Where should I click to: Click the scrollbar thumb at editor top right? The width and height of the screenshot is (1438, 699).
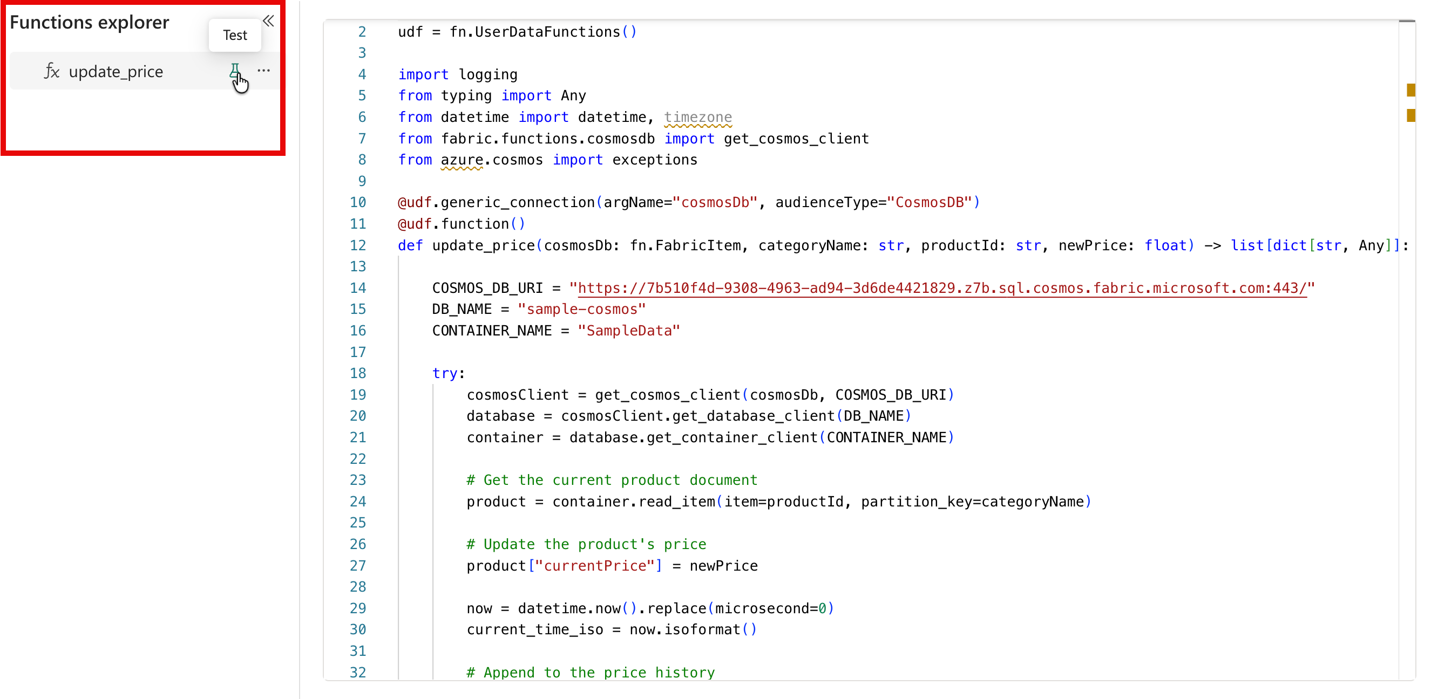coord(1407,21)
